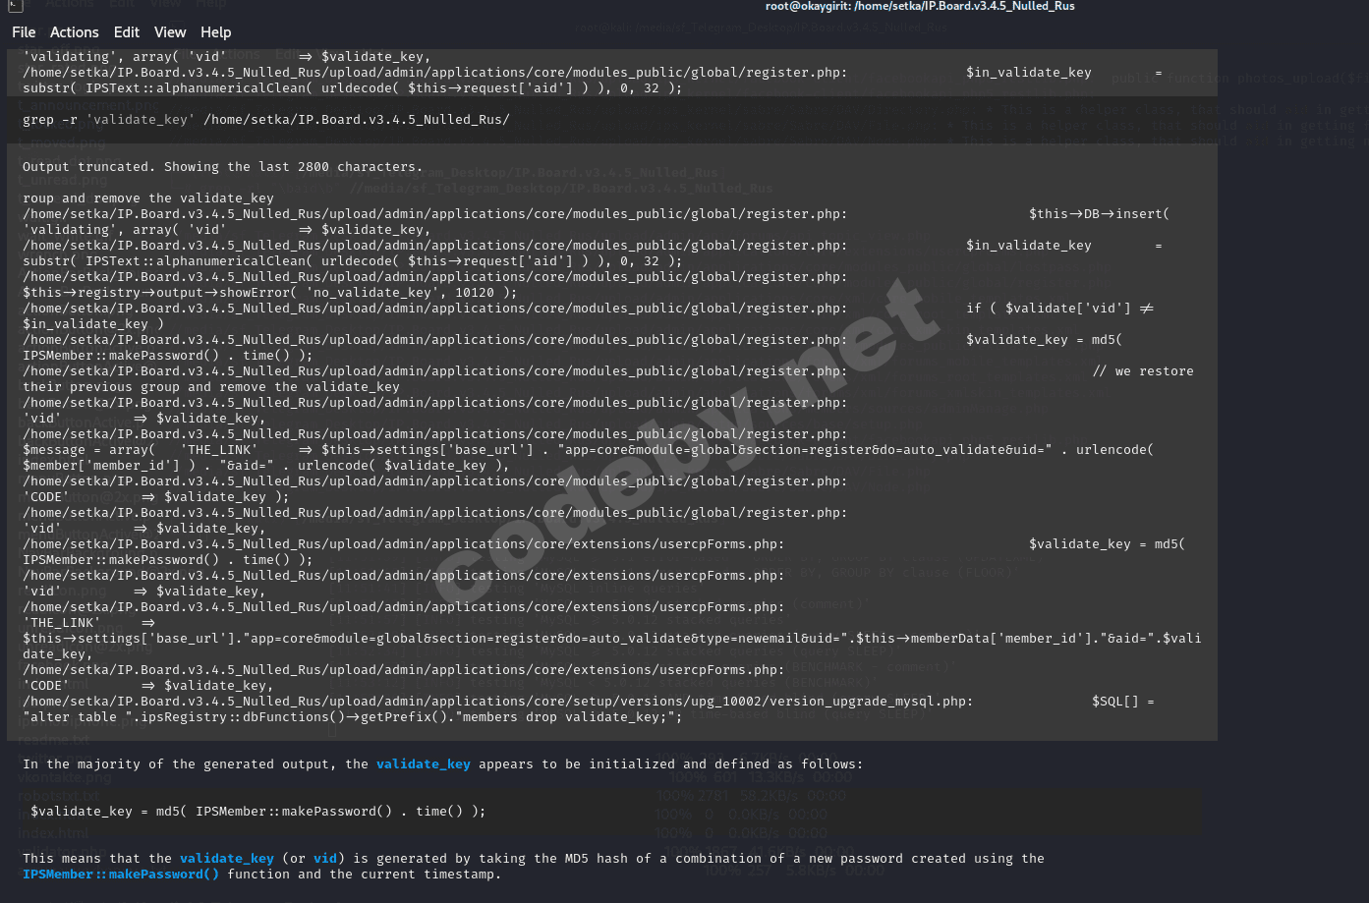Click the '$message = array(' output line

(x=588, y=450)
